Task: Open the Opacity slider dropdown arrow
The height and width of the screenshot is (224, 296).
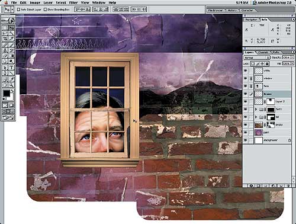Action: click(x=292, y=57)
